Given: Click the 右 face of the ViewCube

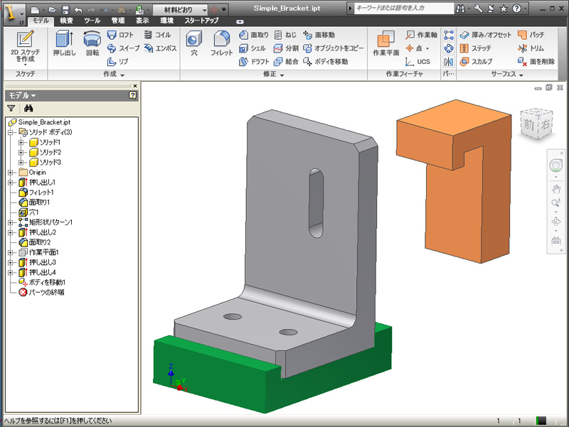Looking at the screenshot, I should pos(546,125).
